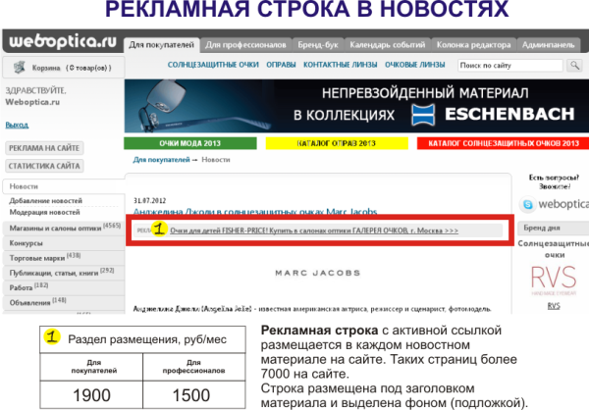Click the Выход logout link
The height and width of the screenshot is (410, 589).
click(17, 125)
